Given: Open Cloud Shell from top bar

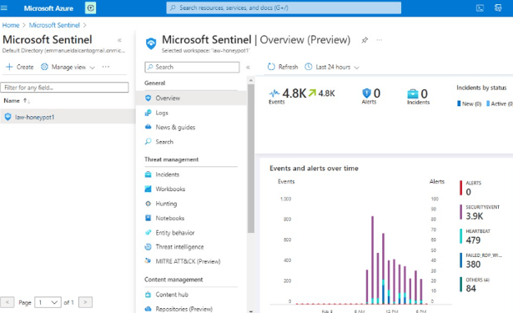Looking at the screenshot, I should point(480,8).
